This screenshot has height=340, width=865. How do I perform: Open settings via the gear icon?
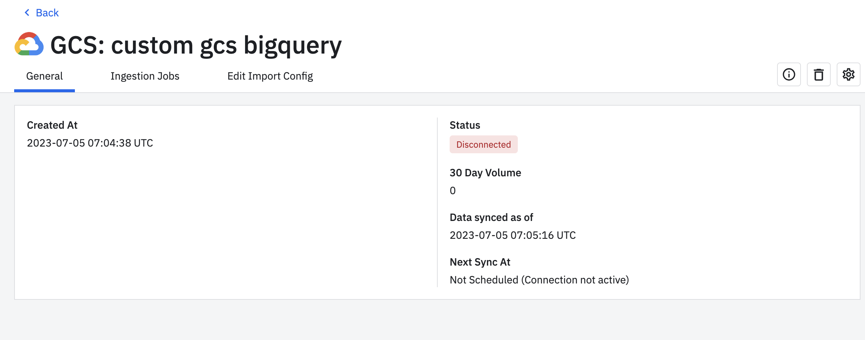(848, 74)
